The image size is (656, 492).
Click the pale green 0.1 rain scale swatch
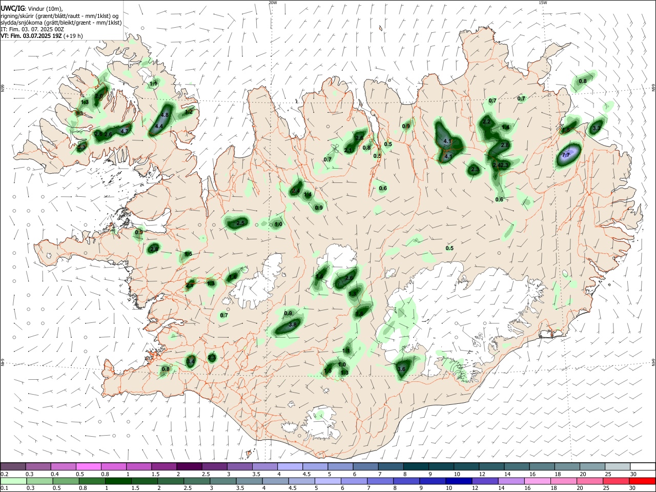(x=13, y=481)
